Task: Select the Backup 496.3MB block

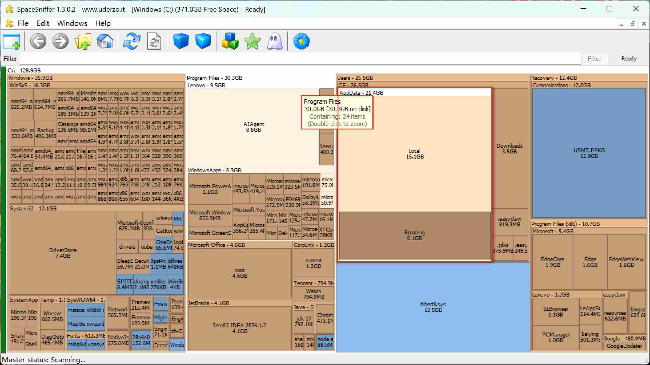Action: click(46, 133)
